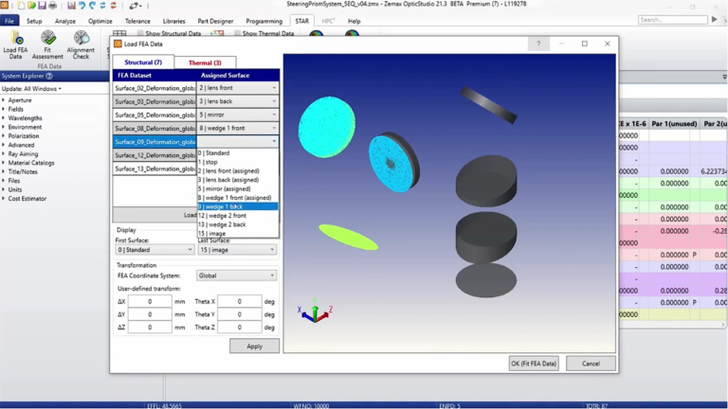Open the Optimize ribbon tab
This screenshot has height=409, width=728.
click(100, 21)
